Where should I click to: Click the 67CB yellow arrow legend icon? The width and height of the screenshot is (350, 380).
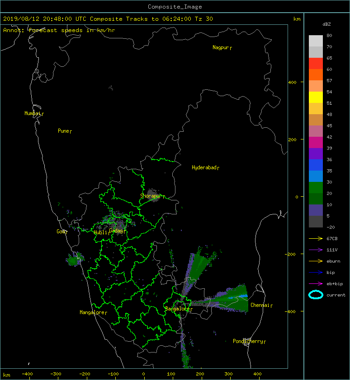[316, 238]
